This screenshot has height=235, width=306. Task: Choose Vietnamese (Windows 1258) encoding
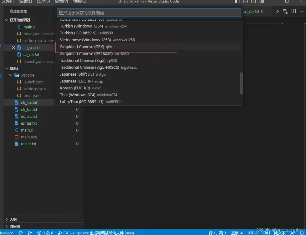(x=149, y=40)
